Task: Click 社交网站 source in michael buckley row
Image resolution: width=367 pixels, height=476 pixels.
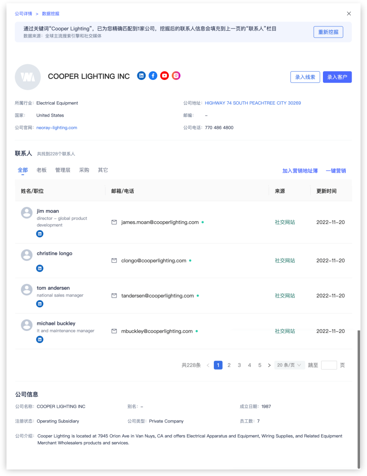Action: (x=285, y=331)
